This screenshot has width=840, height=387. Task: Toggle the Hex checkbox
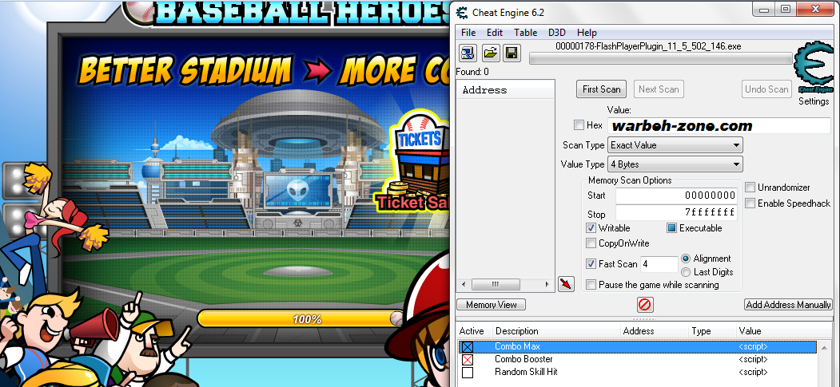(579, 125)
